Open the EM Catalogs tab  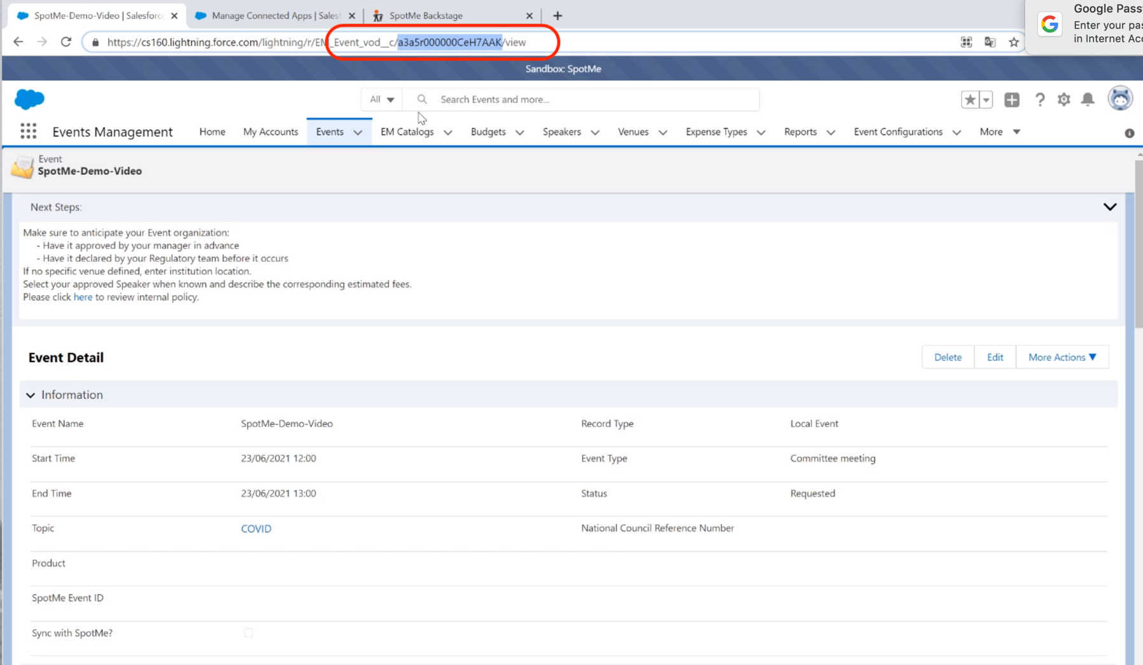coord(407,132)
